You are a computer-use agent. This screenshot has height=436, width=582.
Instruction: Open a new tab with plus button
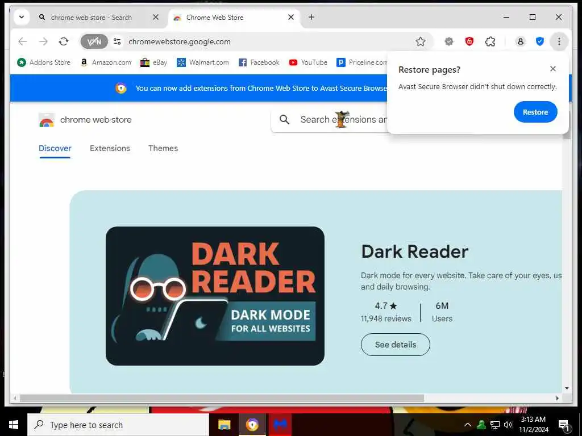311,17
